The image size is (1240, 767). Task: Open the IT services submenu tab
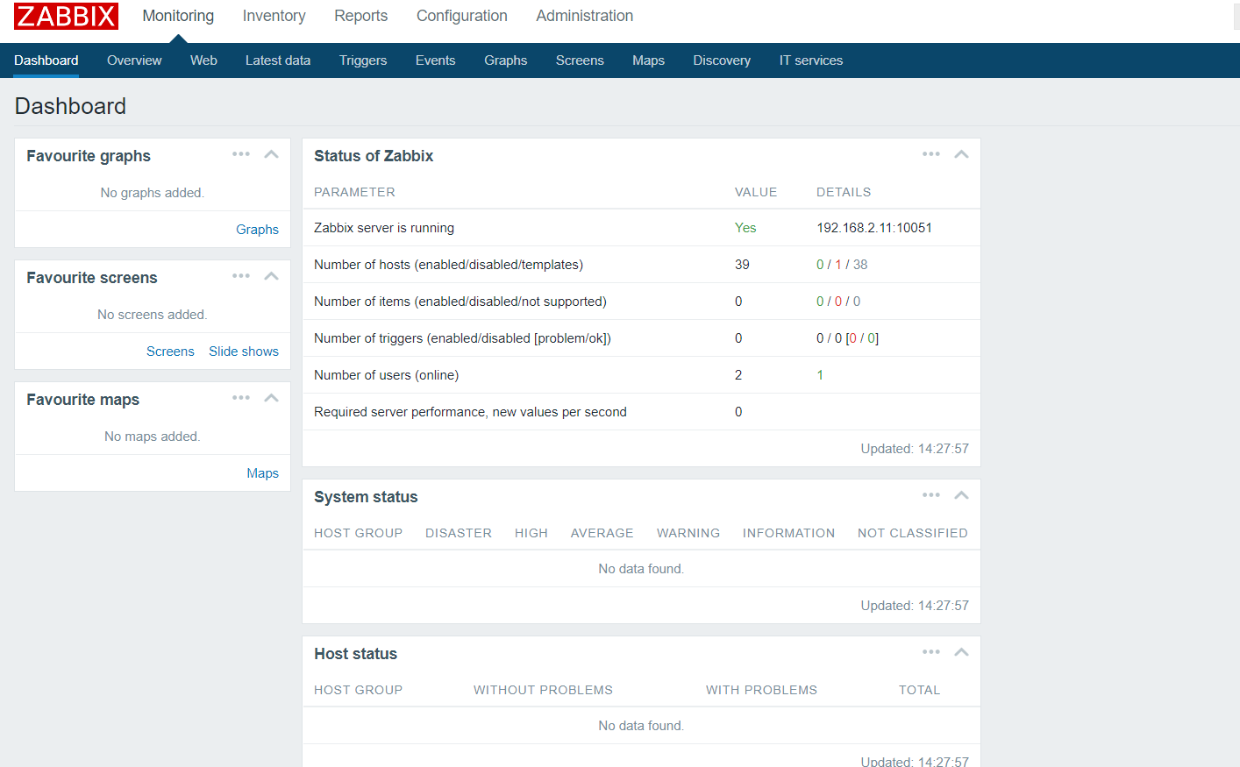811,60
